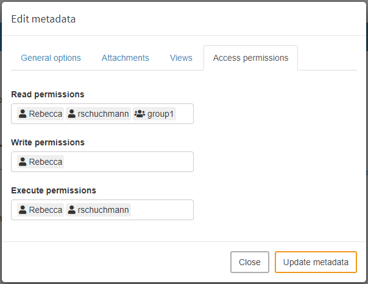The width and height of the screenshot is (368, 284).
Task: Click the Update metadata button
Action: click(316, 262)
